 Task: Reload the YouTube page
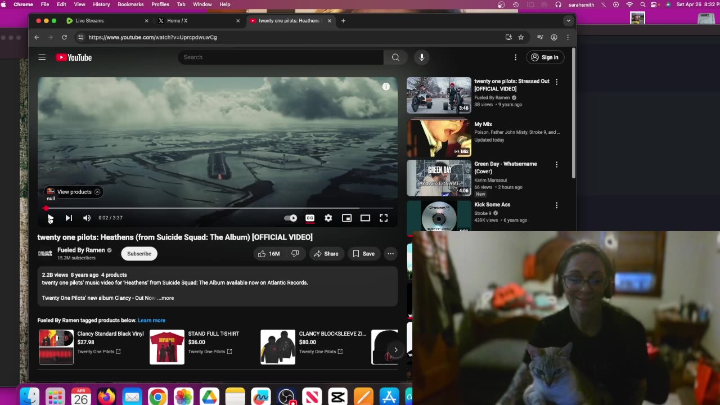(64, 37)
